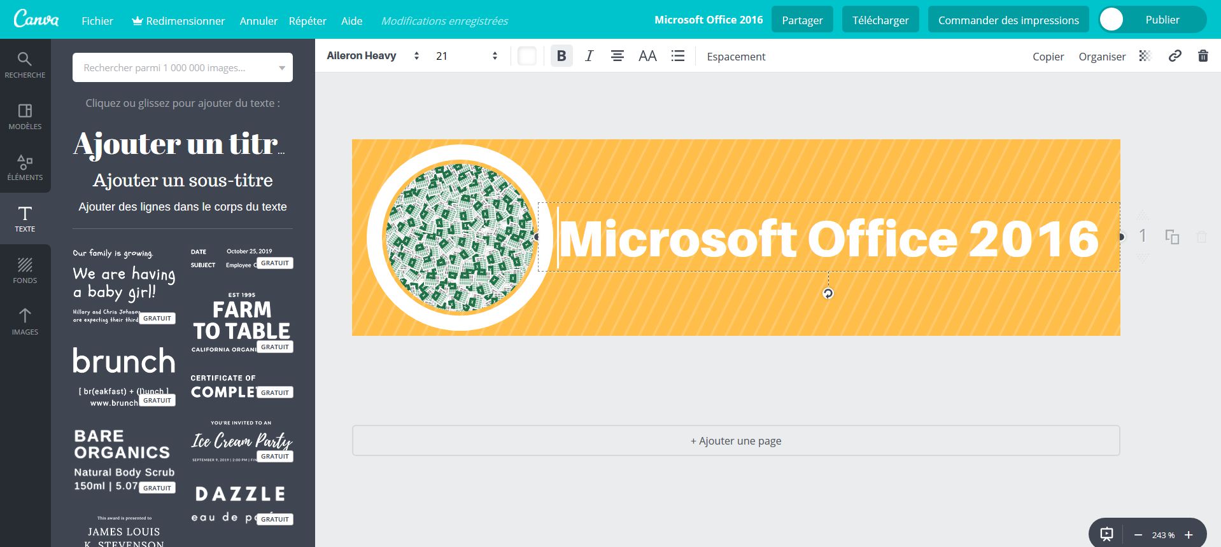Click Commander des impressions button
The height and width of the screenshot is (547, 1221).
click(1008, 20)
